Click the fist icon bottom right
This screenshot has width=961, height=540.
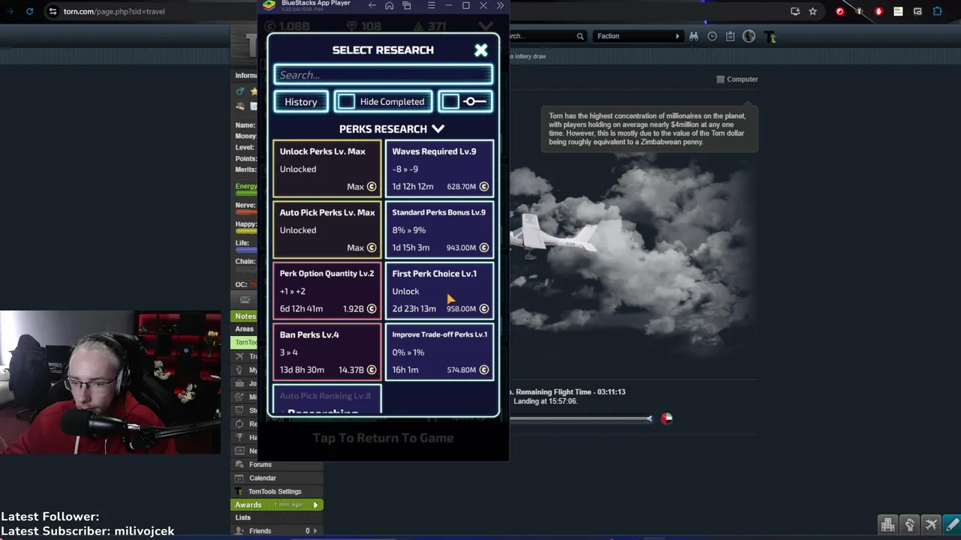(910, 524)
